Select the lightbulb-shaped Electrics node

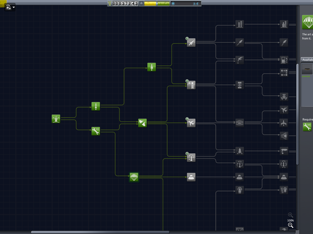[x=240, y=189]
